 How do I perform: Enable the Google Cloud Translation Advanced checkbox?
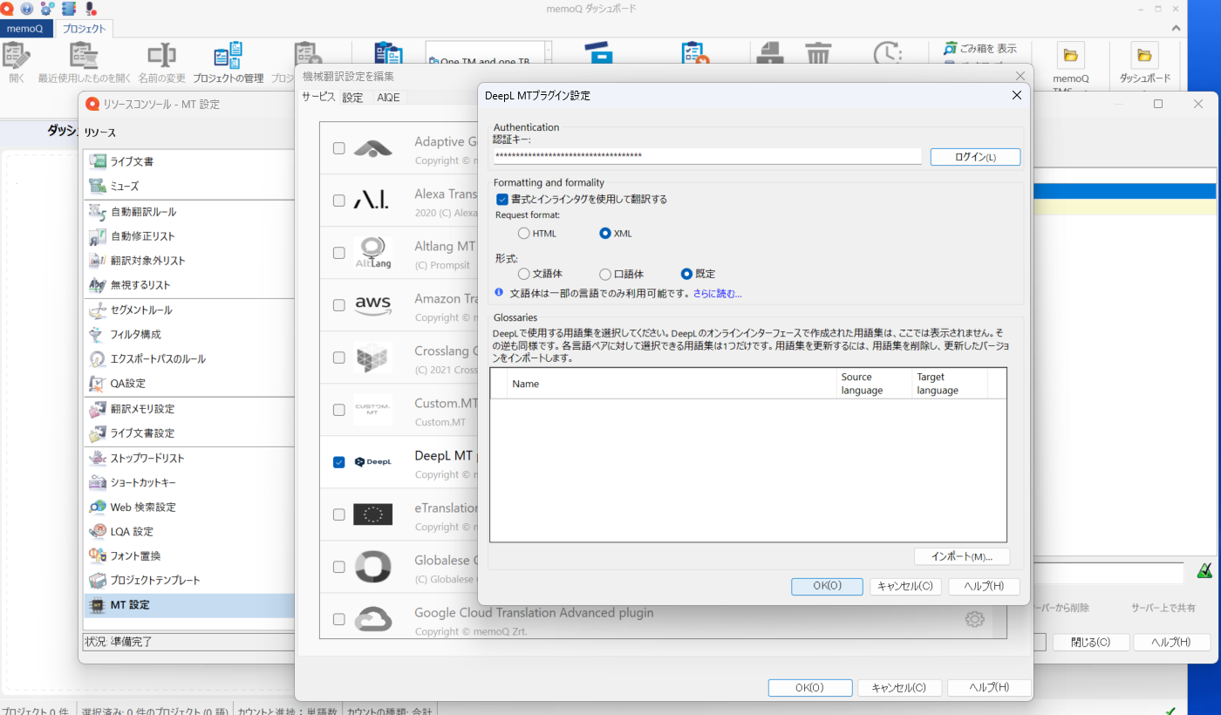coord(339,619)
